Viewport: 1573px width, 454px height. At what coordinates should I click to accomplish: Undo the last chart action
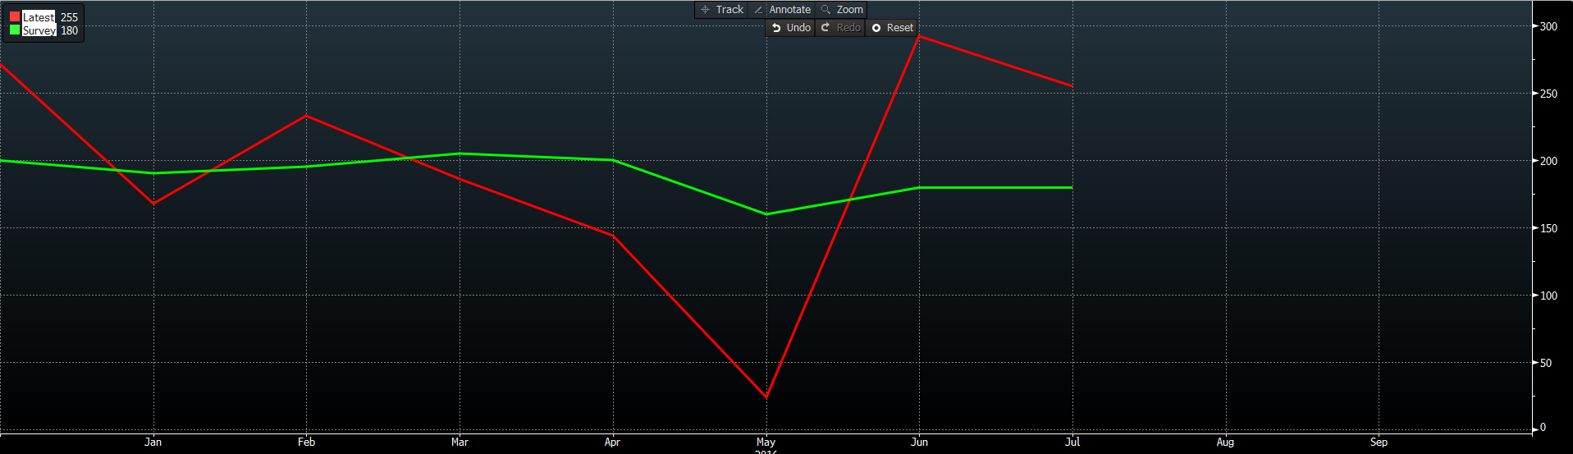pyautogui.click(x=790, y=28)
